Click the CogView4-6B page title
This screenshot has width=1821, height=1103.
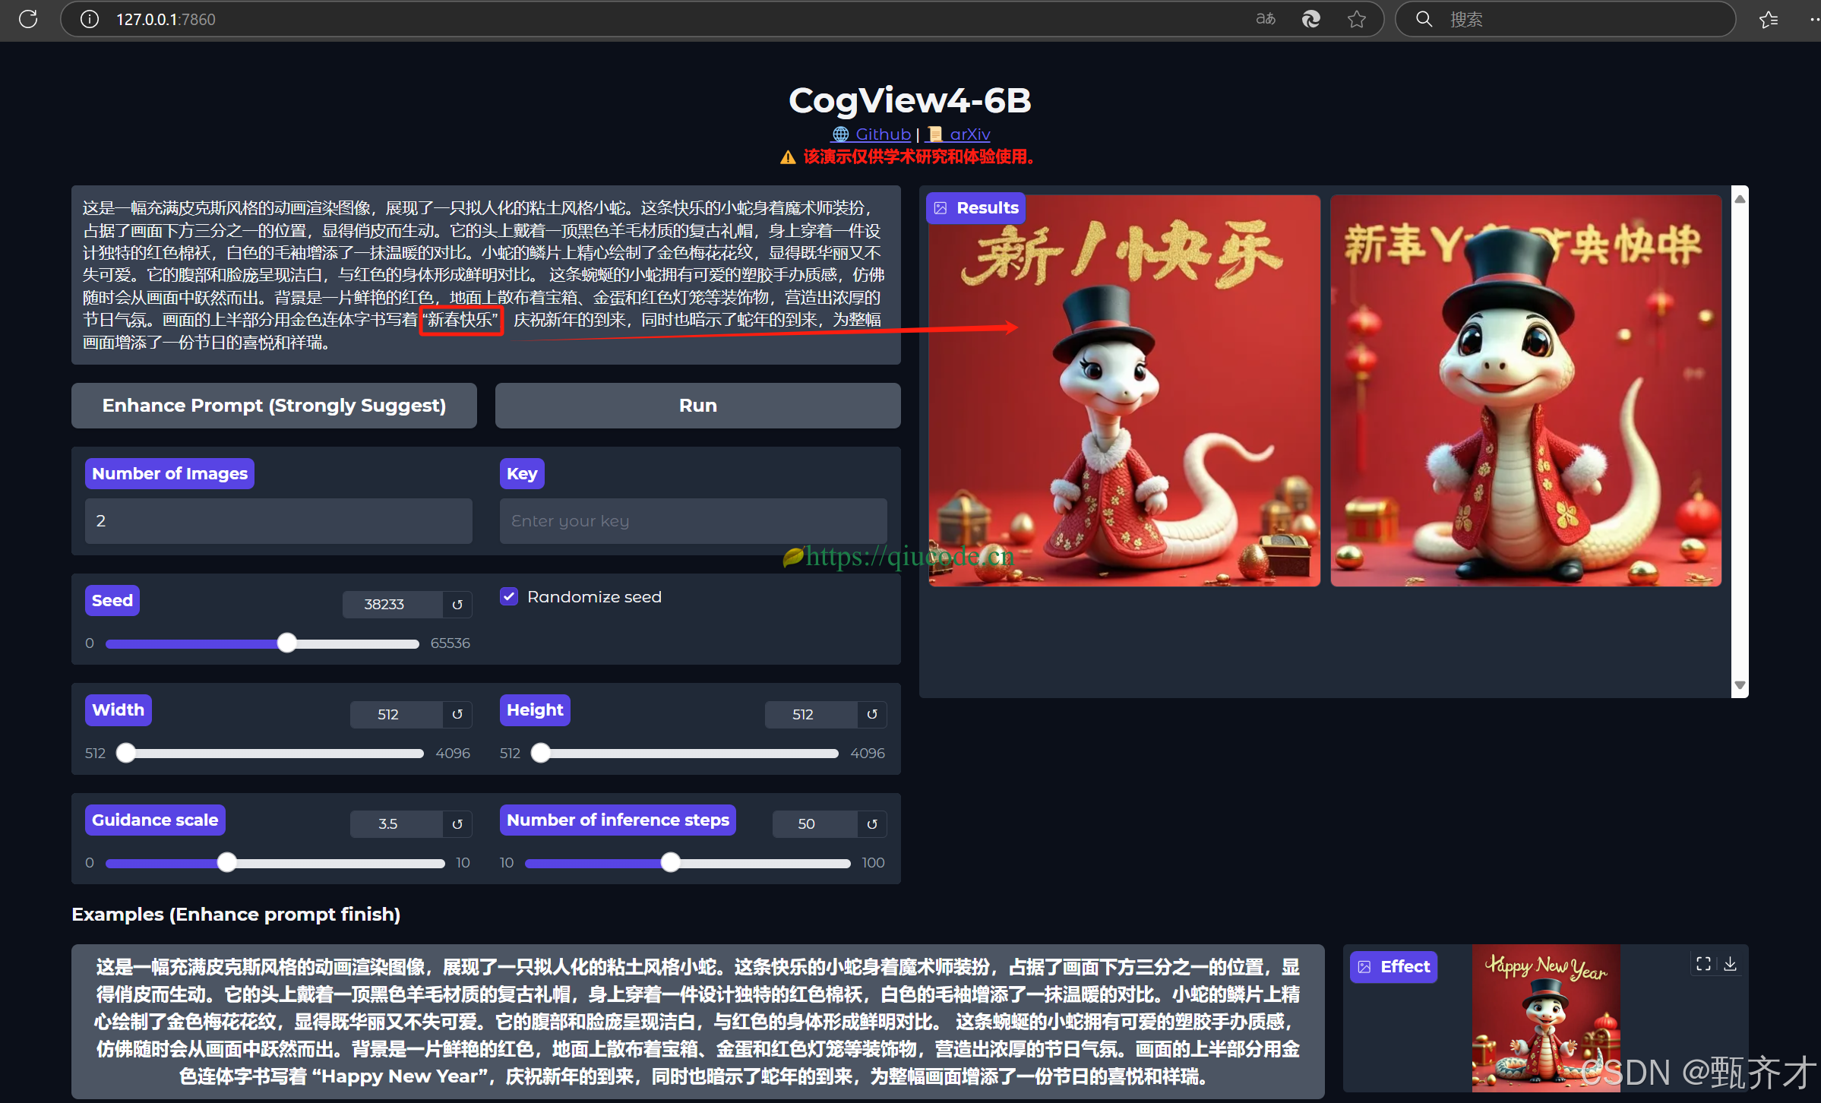click(x=910, y=100)
